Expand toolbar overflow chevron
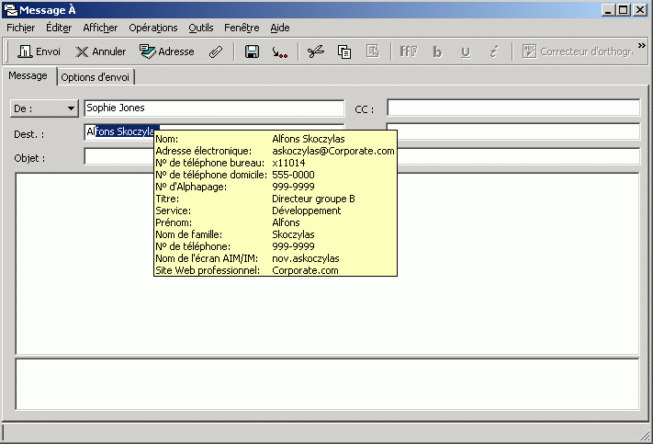The height and width of the screenshot is (444, 653). tap(641, 45)
